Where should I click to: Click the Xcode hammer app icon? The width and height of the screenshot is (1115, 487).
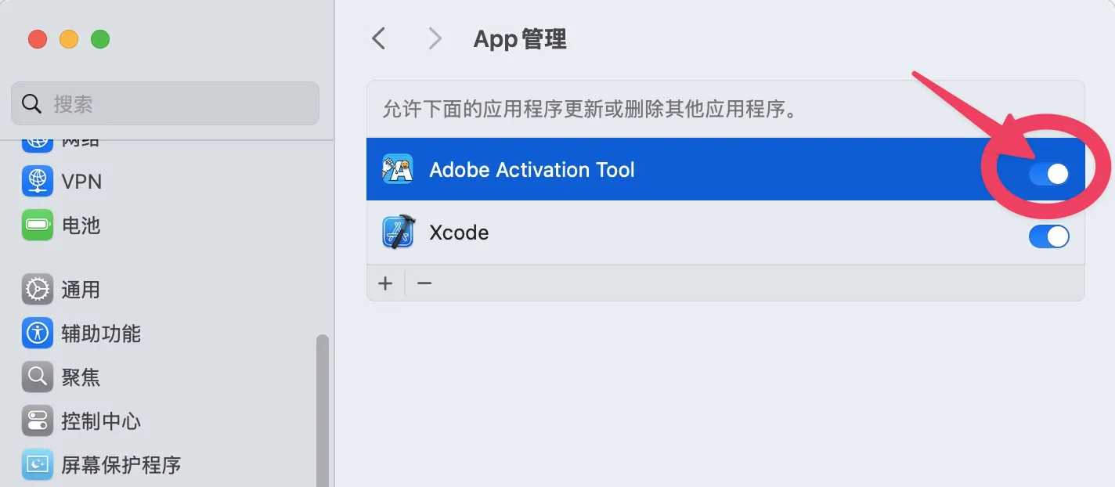click(x=398, y=233)
